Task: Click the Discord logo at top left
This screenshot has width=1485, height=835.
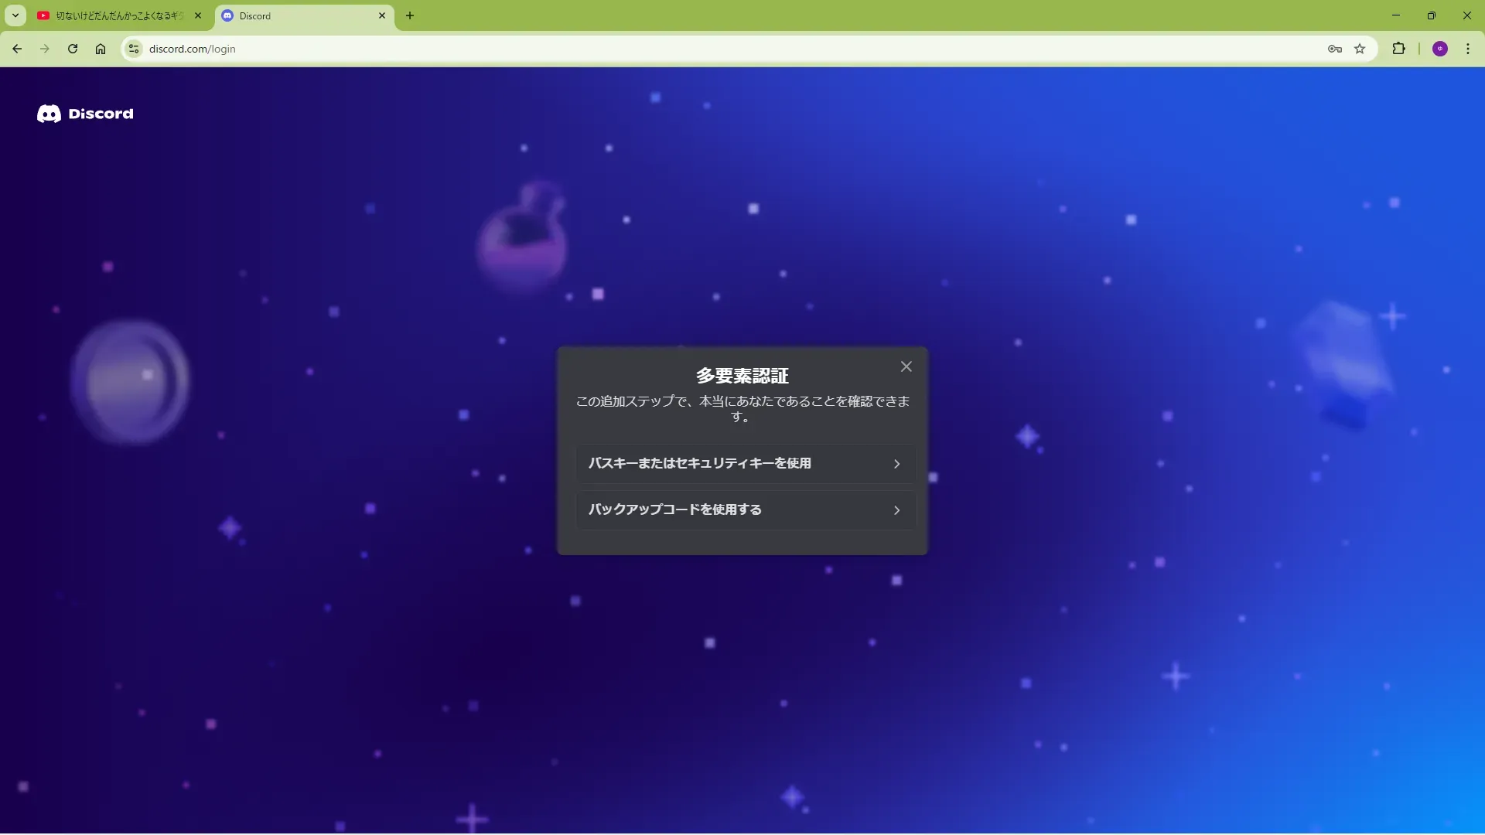Action: [85, 114]
